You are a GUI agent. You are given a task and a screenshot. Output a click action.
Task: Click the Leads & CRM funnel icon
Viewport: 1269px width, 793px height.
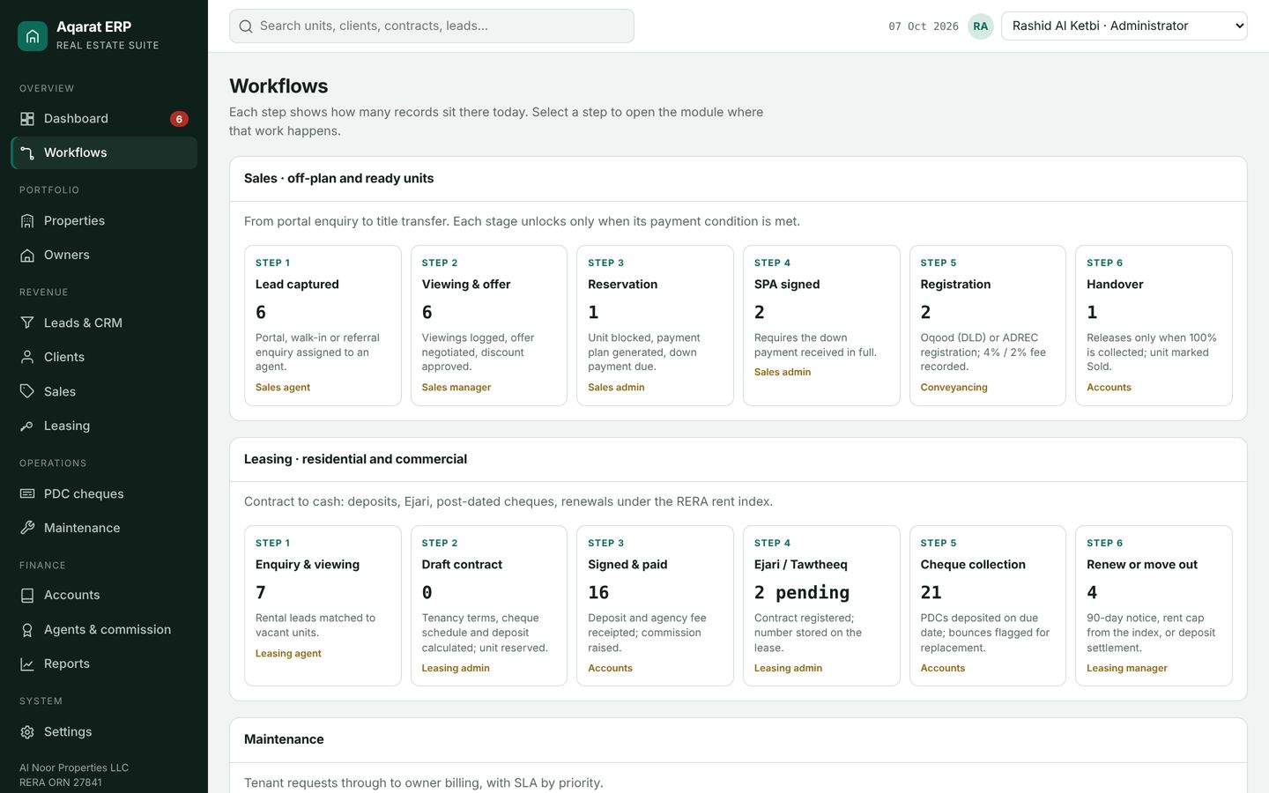pos(27,323)
